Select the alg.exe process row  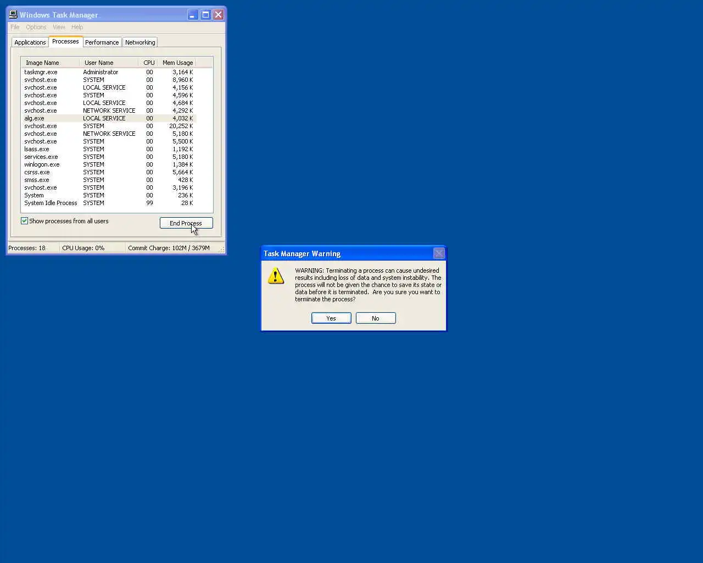(109, 118)
